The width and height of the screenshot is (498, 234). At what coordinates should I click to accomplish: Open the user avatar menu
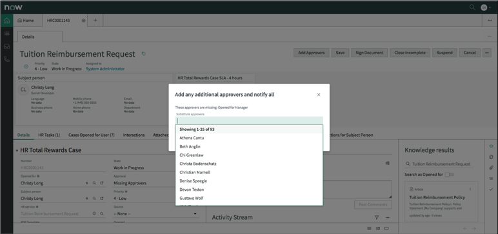485,7
